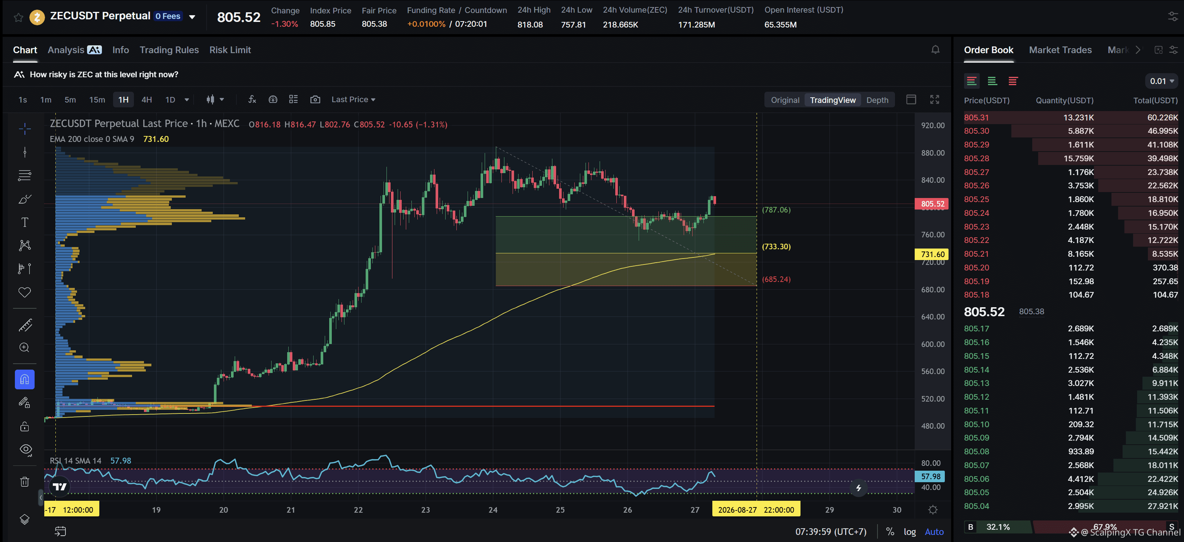Open the object tree layers icon

(x=25, y=519)
